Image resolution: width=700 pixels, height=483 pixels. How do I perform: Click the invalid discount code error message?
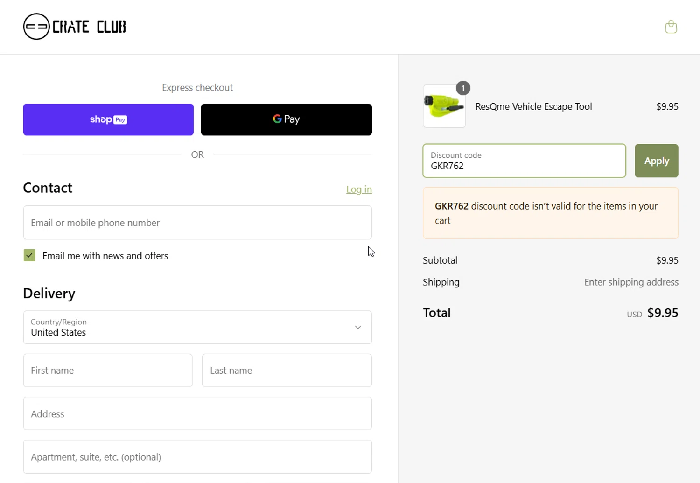[550, 213]
